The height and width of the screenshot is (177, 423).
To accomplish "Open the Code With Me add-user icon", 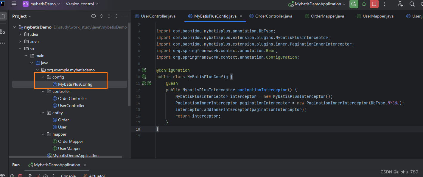I will click(401, 4).
